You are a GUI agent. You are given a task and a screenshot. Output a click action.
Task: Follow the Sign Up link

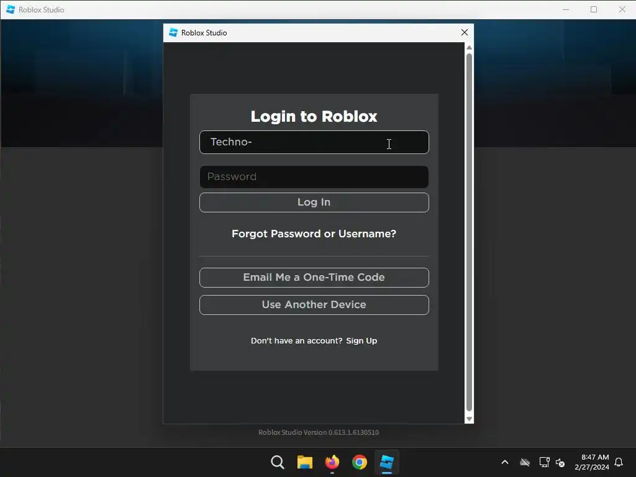pyautogui.click(x=361, y=341)
